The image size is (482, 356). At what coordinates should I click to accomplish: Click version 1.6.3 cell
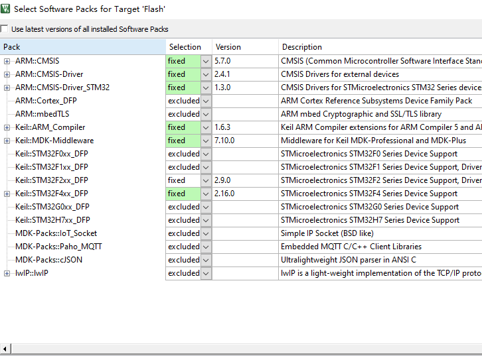(x=245, y=127)
